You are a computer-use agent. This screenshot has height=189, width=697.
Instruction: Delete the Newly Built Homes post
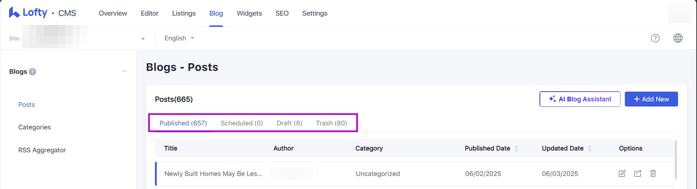pos(653,173)
